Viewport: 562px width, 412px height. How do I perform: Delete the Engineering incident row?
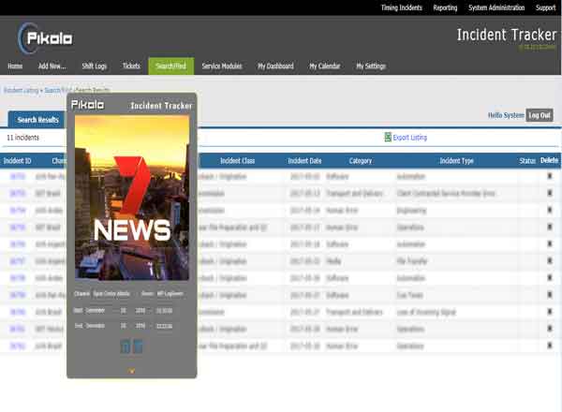point(550,210)
